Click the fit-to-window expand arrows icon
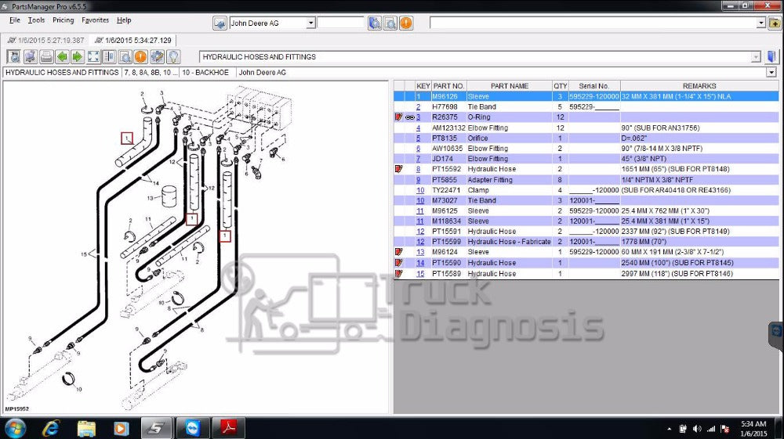The height and width of the screenshot is (439, 784). click(93, 56)
